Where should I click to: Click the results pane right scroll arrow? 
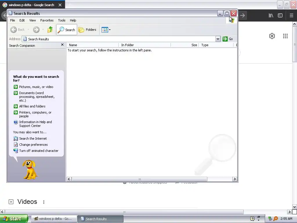pyautogui.click(x=235, y=179)
